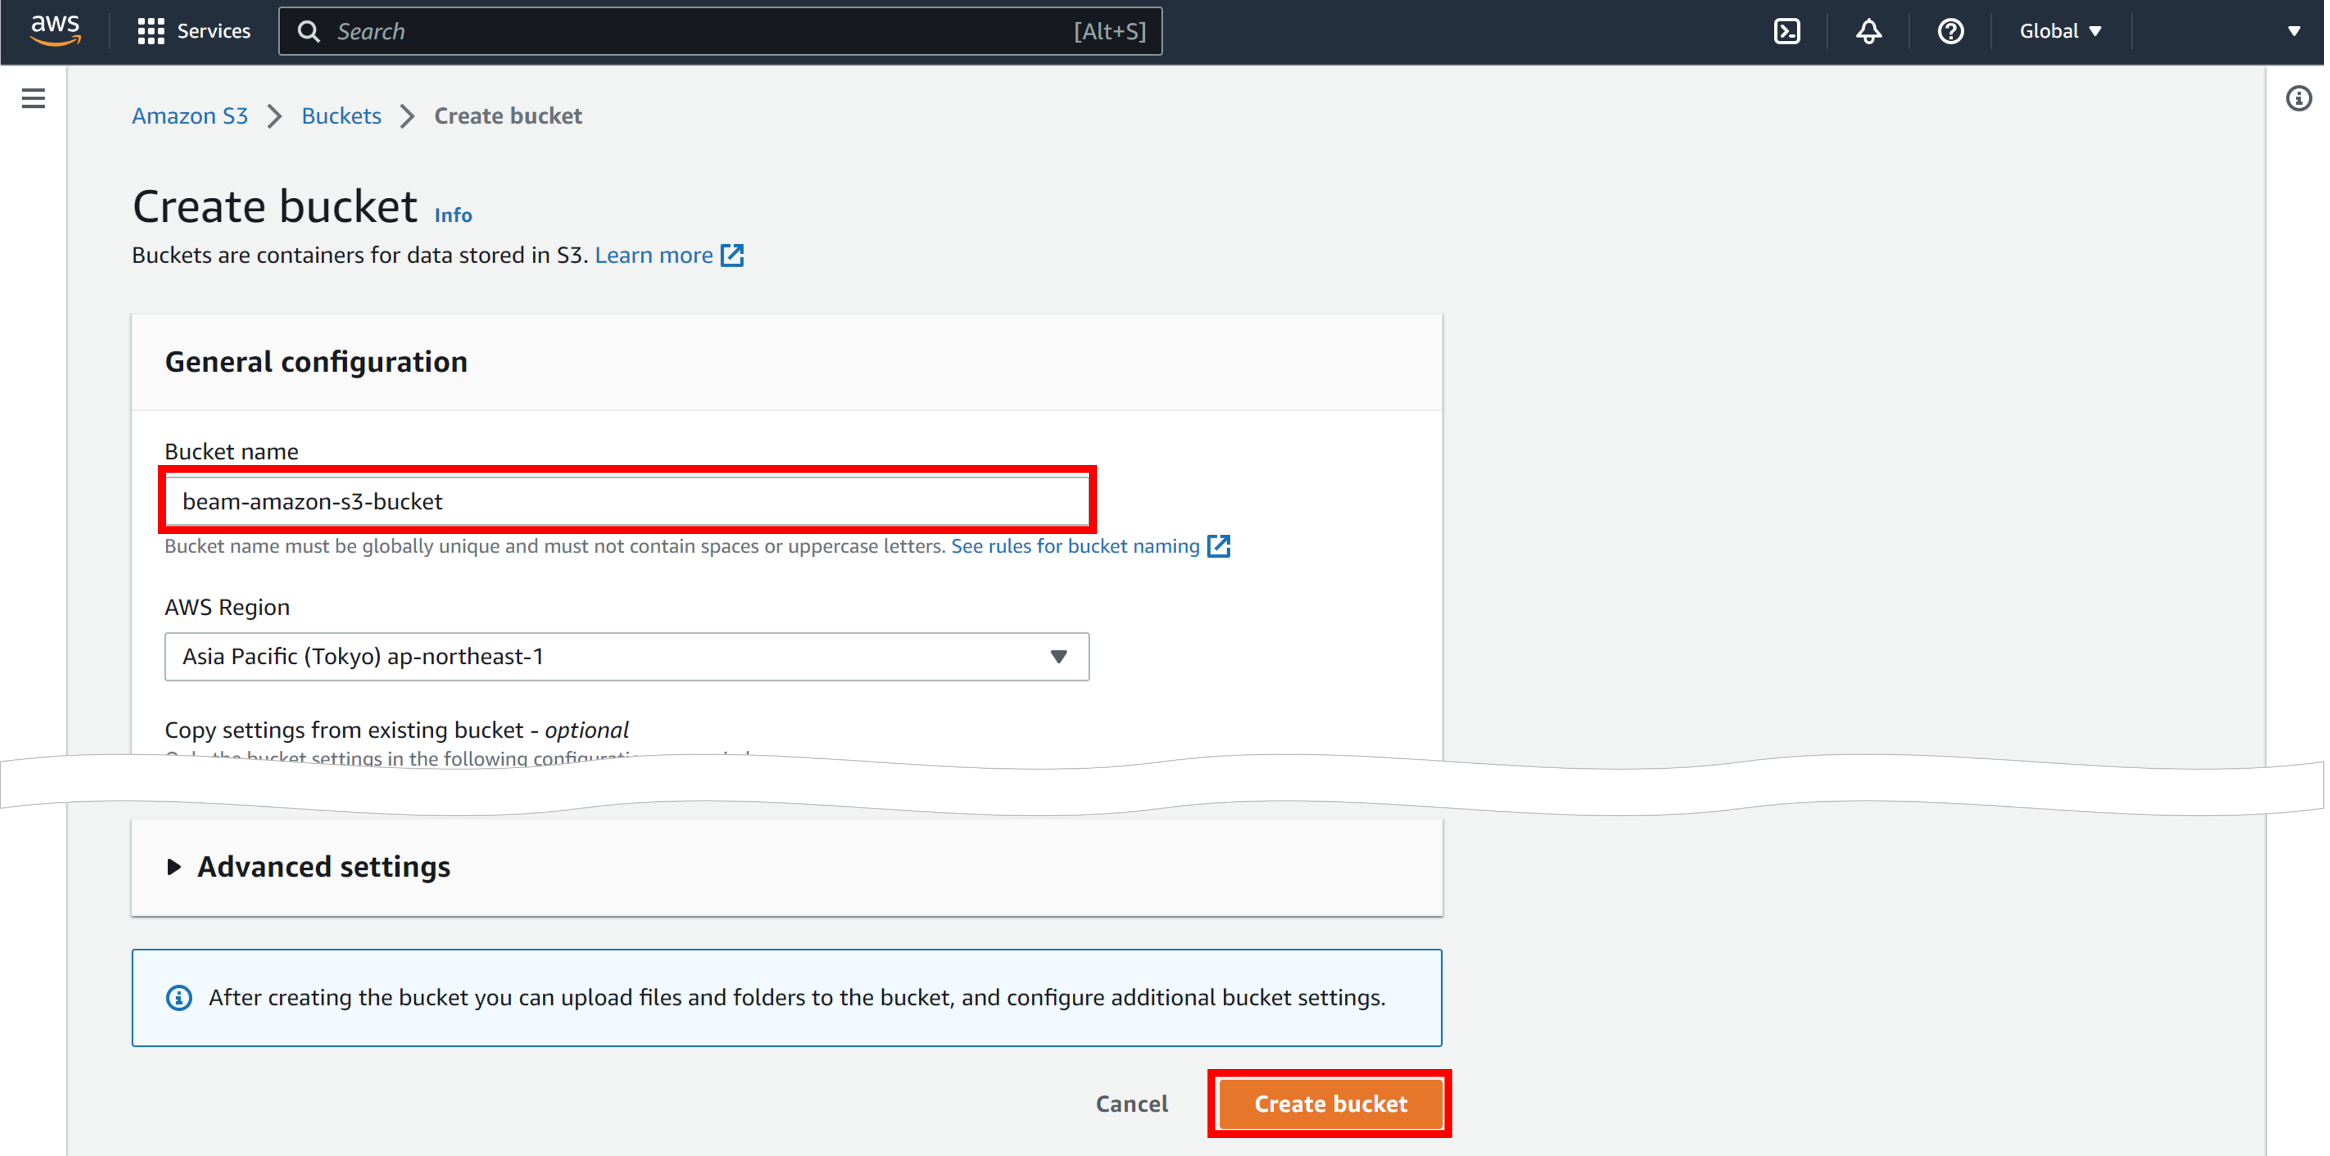Navigate to Buckets breadcrumb
The width and height of the screenshot is (2330, 1156).
pyautogui.click(x=341, y=116)
